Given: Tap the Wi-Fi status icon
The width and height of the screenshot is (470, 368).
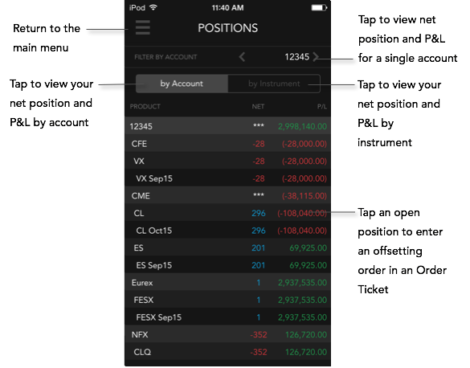Looking at the screenshot, I should click(x=153, y=7).
